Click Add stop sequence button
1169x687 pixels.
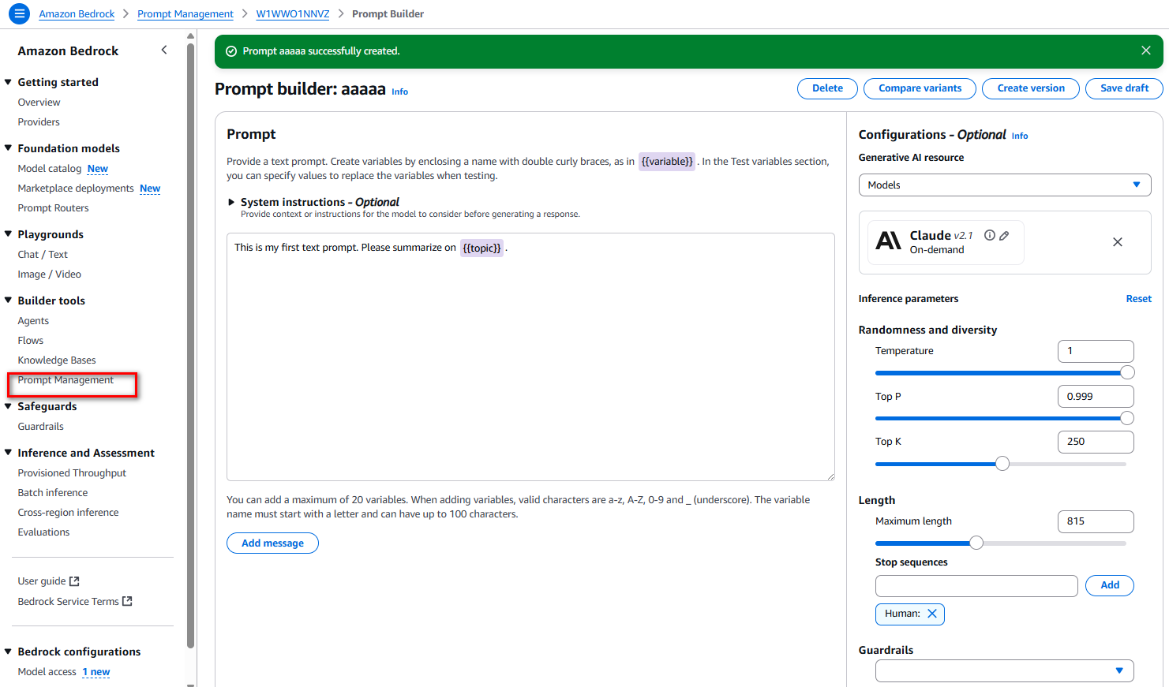point(1110,585)
